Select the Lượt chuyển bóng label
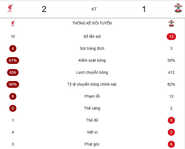185x149 pixels. 92,73
